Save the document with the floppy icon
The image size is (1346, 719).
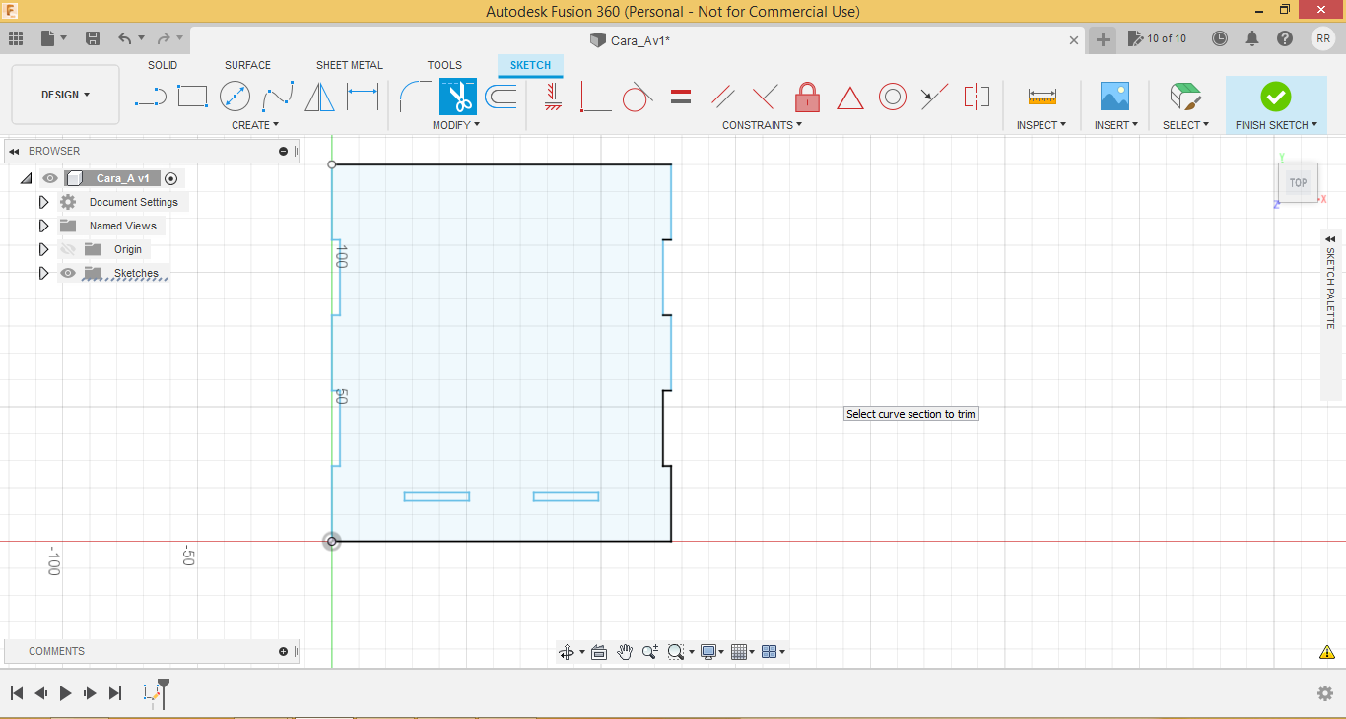point(93,38)
